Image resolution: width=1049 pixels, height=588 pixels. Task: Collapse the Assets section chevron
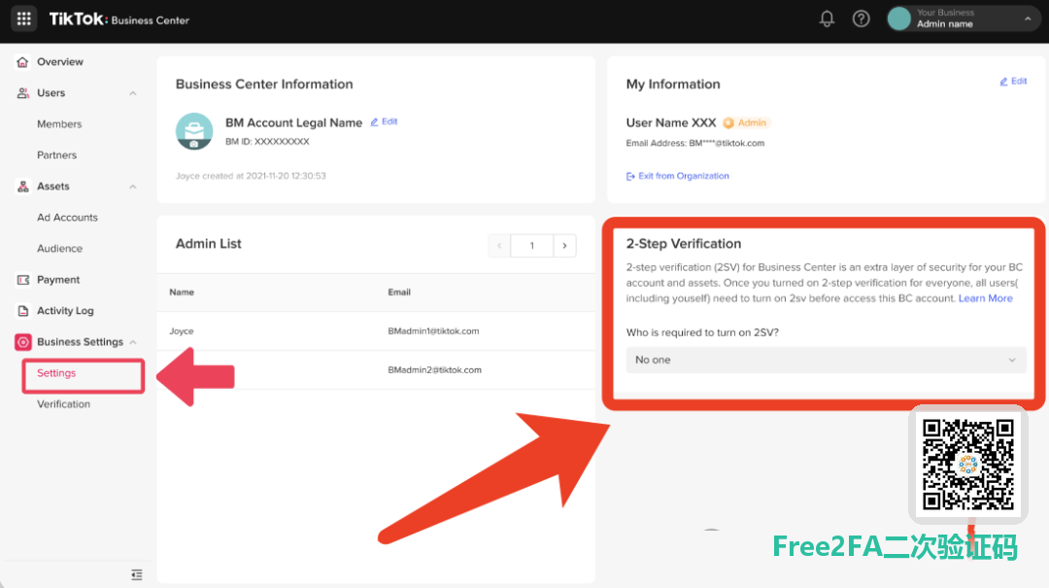pos(132,187)
